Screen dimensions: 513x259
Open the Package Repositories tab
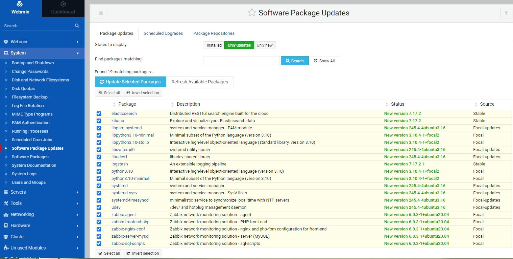pyautogui.click(x=214, y=33)
